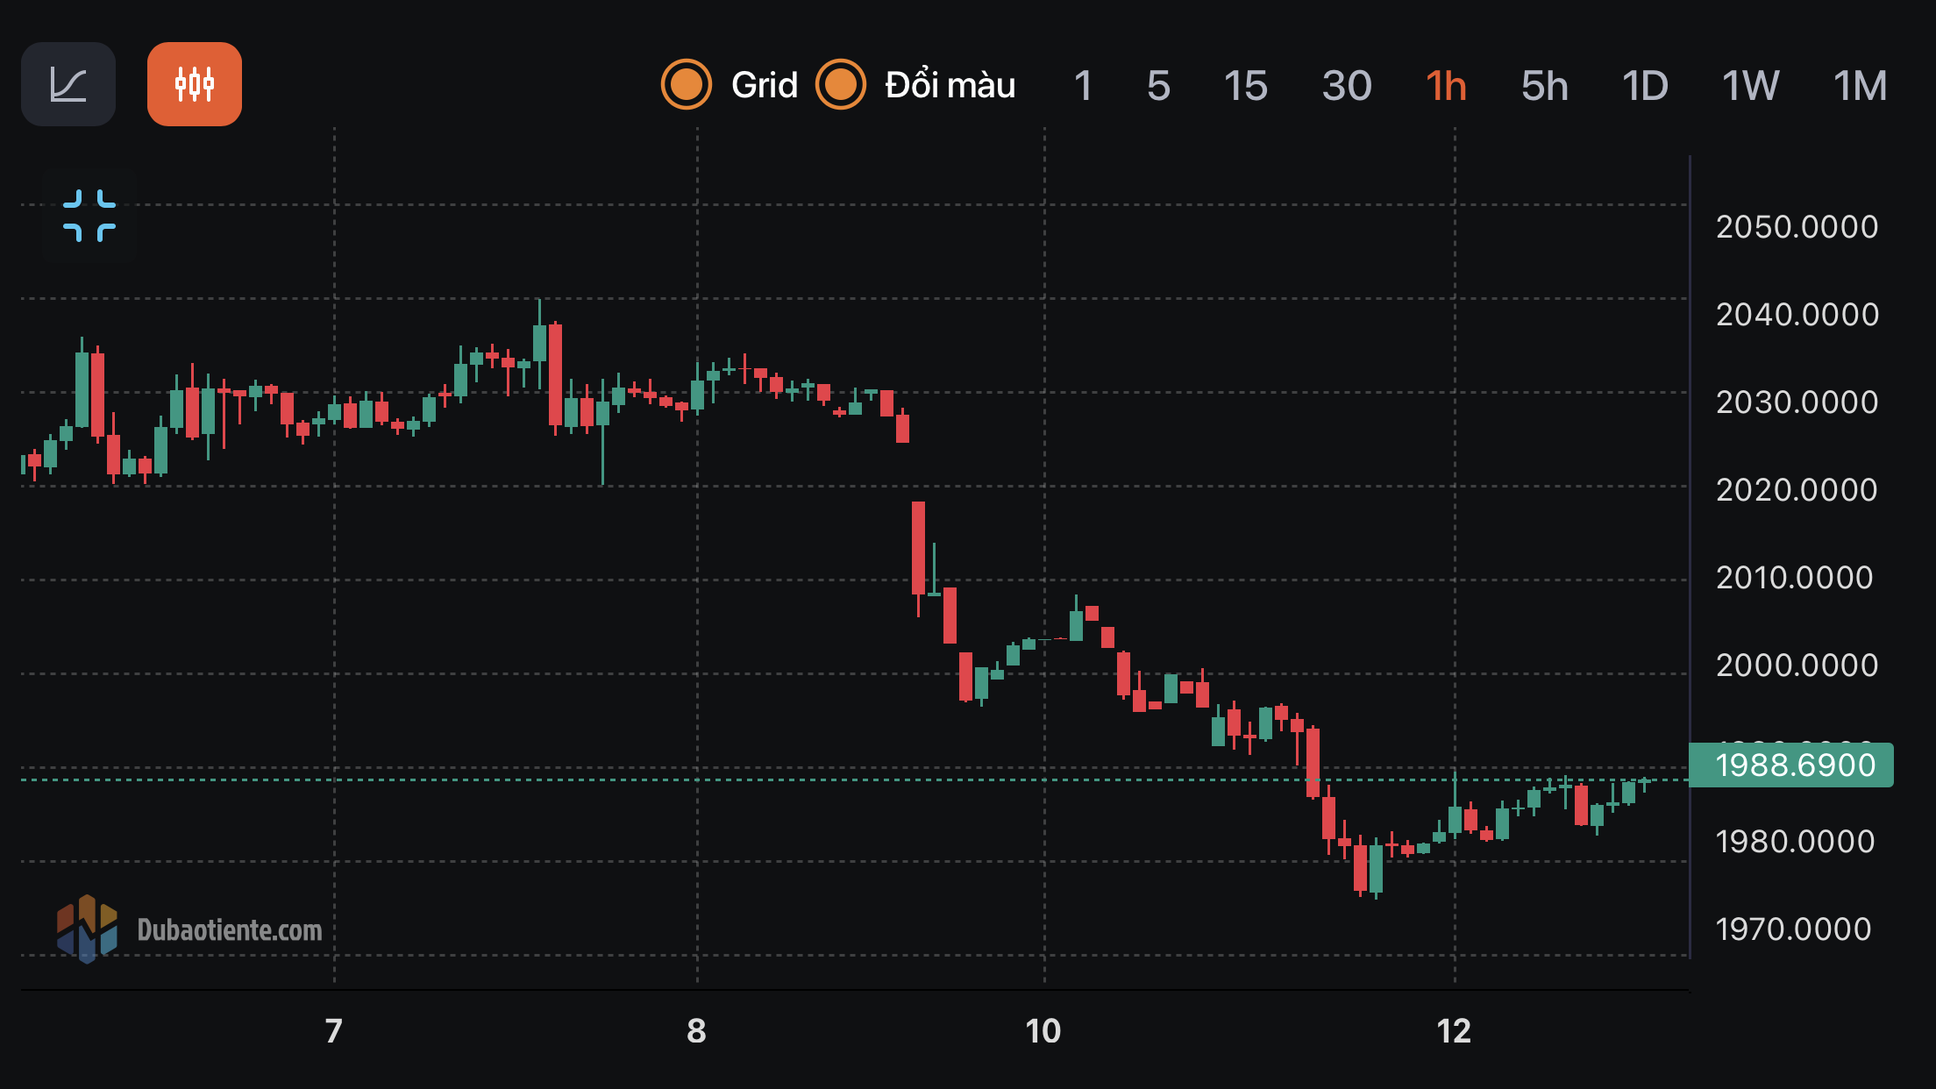This screenshot has height=1089, width=1936.
Task: Select the 1D timeframe
Action: coord(1645,86)
